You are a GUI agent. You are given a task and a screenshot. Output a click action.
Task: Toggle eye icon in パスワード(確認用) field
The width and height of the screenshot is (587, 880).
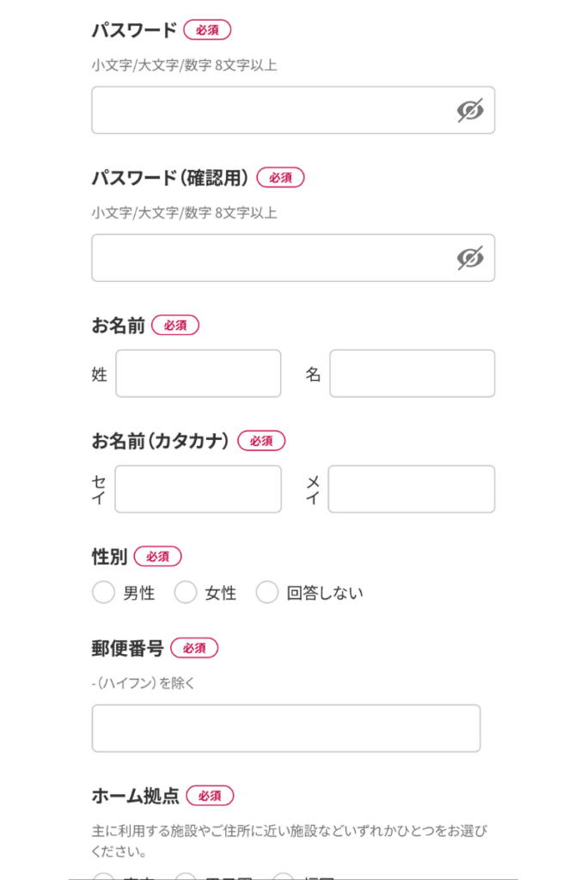pos(470,258)
